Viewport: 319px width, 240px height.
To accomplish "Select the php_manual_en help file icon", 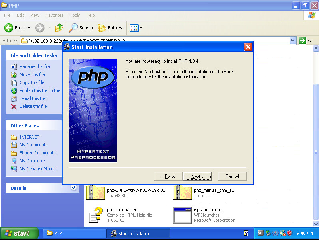I will 95,215.
